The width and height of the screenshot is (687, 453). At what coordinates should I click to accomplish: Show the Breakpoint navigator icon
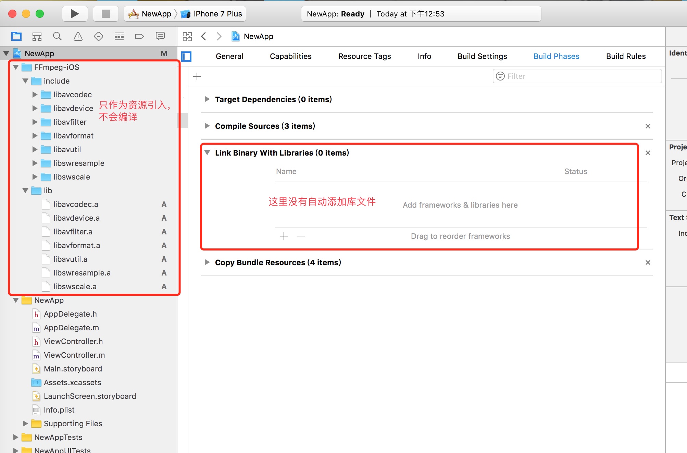tap(139, 36)
